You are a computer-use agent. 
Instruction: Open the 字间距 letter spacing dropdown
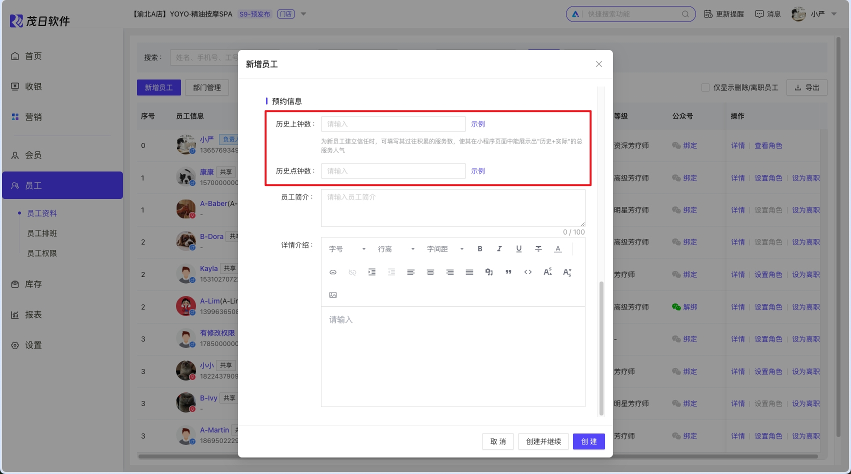pos(445,249)
